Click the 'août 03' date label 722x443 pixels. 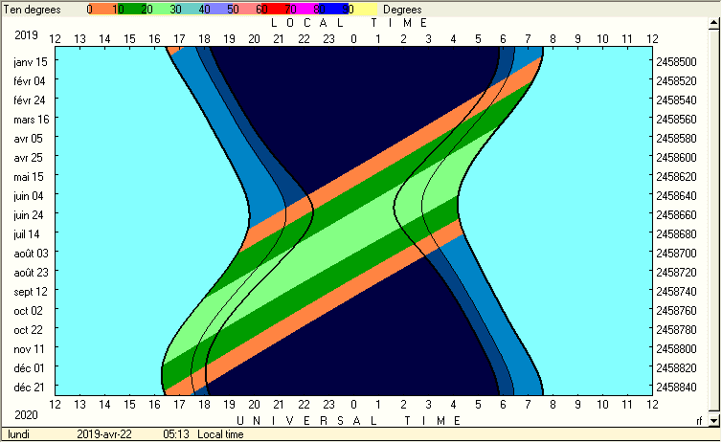[31, 254]
